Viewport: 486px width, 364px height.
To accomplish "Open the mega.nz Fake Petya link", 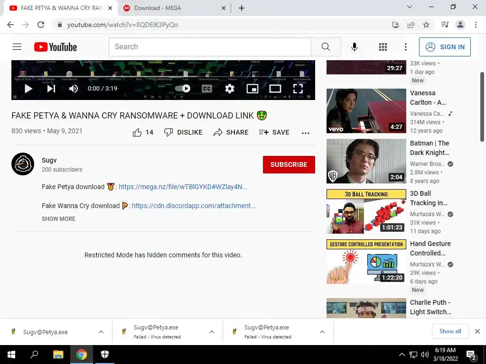I will click(x=183, y=187).
